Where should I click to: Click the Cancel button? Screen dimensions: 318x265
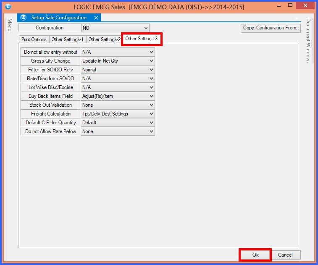click(x=285, y=255)
